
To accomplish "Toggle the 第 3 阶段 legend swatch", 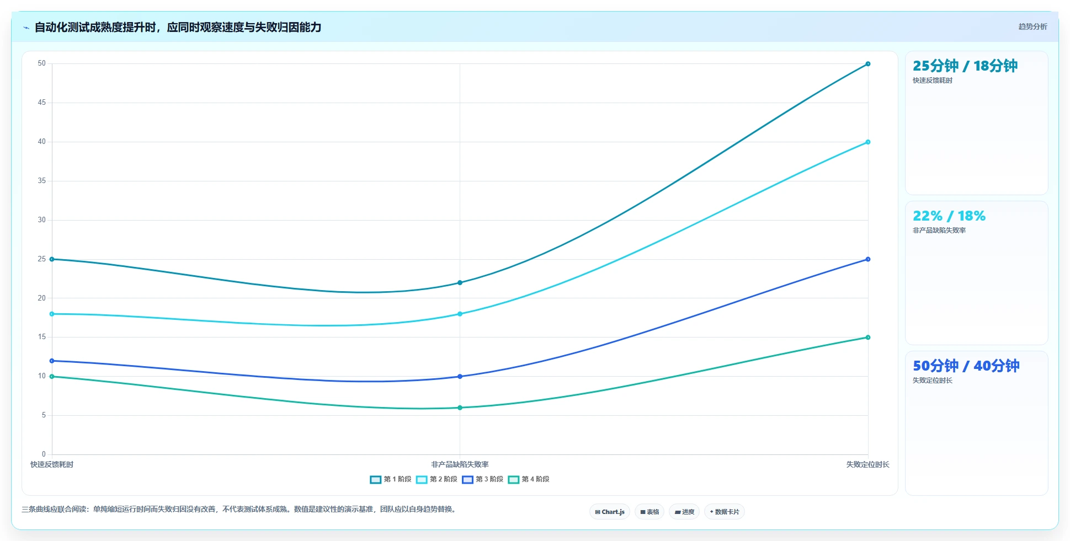I will tap(468, 480).
